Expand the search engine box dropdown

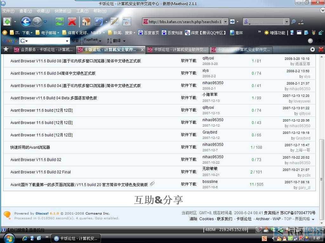(x=287, y=22)
